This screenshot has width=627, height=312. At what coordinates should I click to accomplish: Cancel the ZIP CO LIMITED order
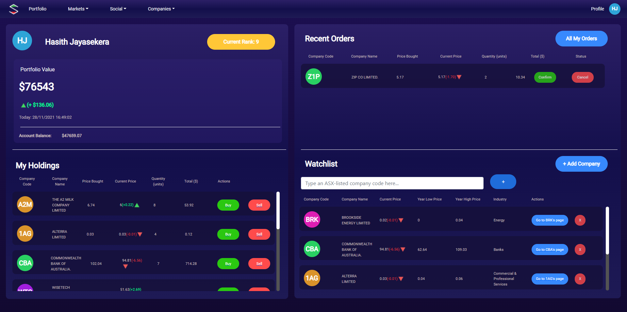pos(583,77)
